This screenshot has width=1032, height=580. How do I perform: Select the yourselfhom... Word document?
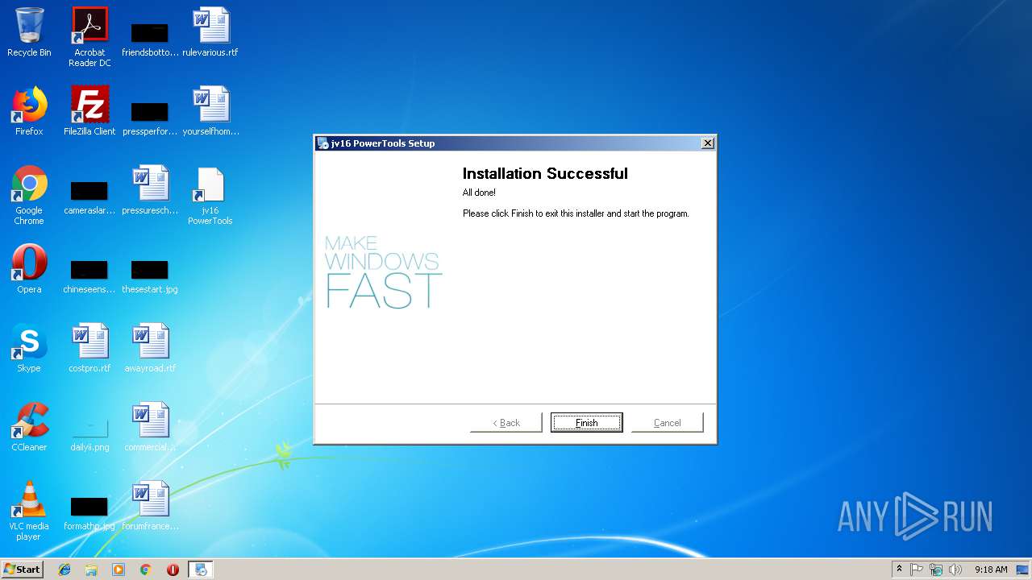click(x=210, y=111)
